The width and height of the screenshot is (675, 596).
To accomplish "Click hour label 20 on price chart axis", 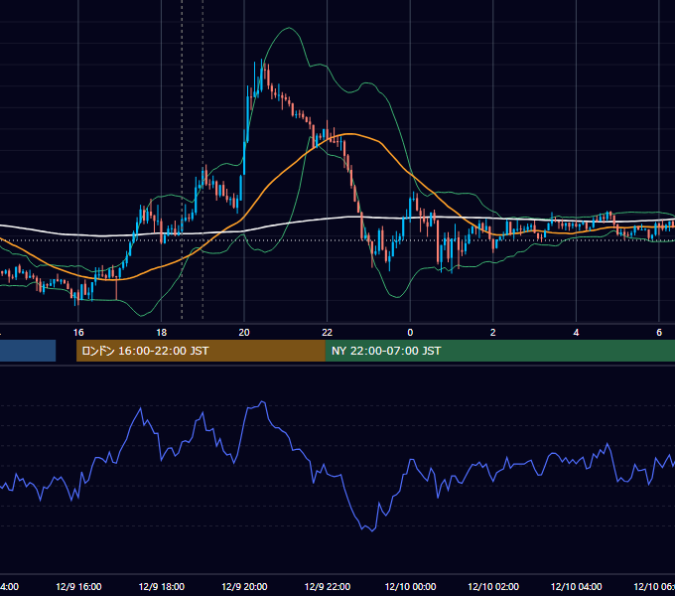I will click(244, 333).
